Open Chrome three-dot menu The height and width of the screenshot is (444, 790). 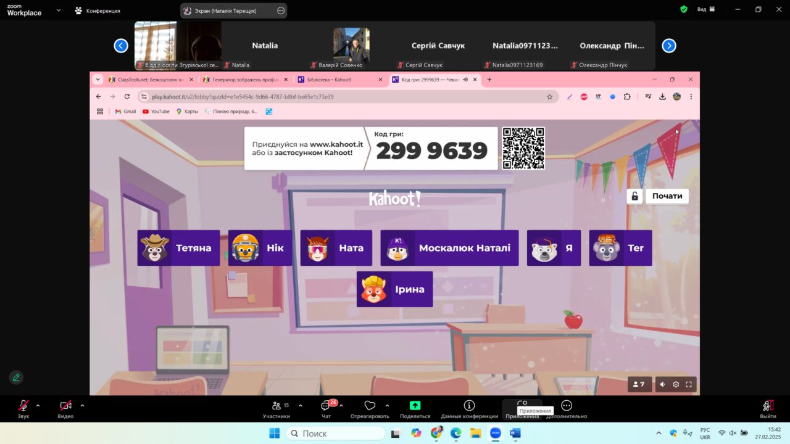pyautogui.click(x=691, y=97)
